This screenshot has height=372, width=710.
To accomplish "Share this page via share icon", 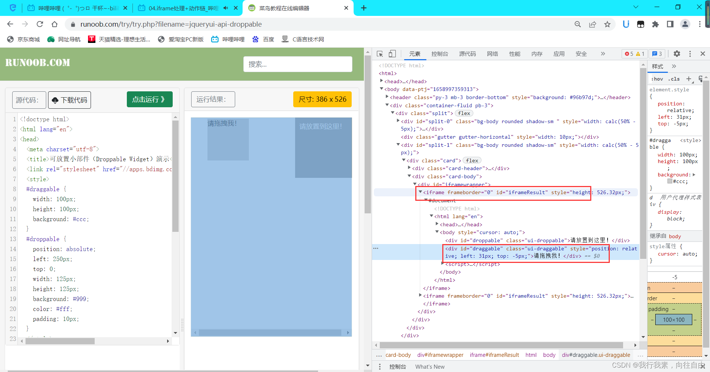I will click(x=592, y=24).
